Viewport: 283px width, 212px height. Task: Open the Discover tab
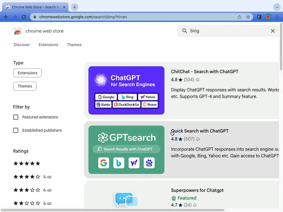coord(22,45)
